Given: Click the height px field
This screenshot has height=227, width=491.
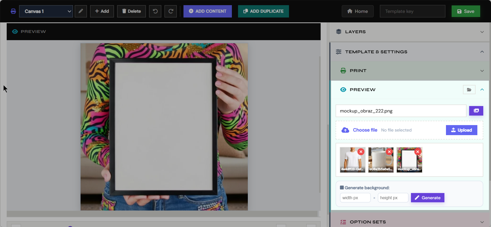Looking at the screenshot, I should click(x=393, y=198).
